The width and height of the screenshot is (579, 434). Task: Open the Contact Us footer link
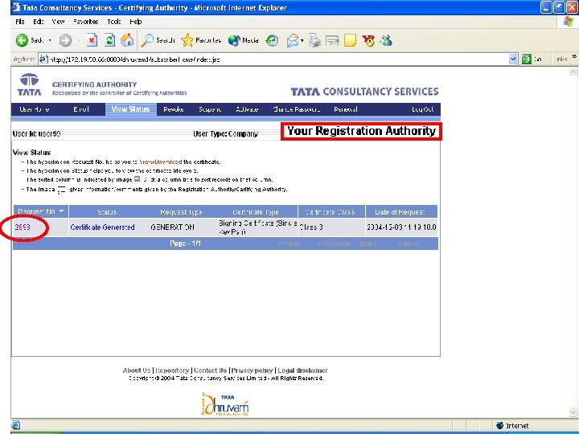(210, 371)
